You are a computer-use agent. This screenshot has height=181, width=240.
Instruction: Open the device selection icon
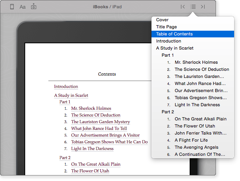coord(12,7)
